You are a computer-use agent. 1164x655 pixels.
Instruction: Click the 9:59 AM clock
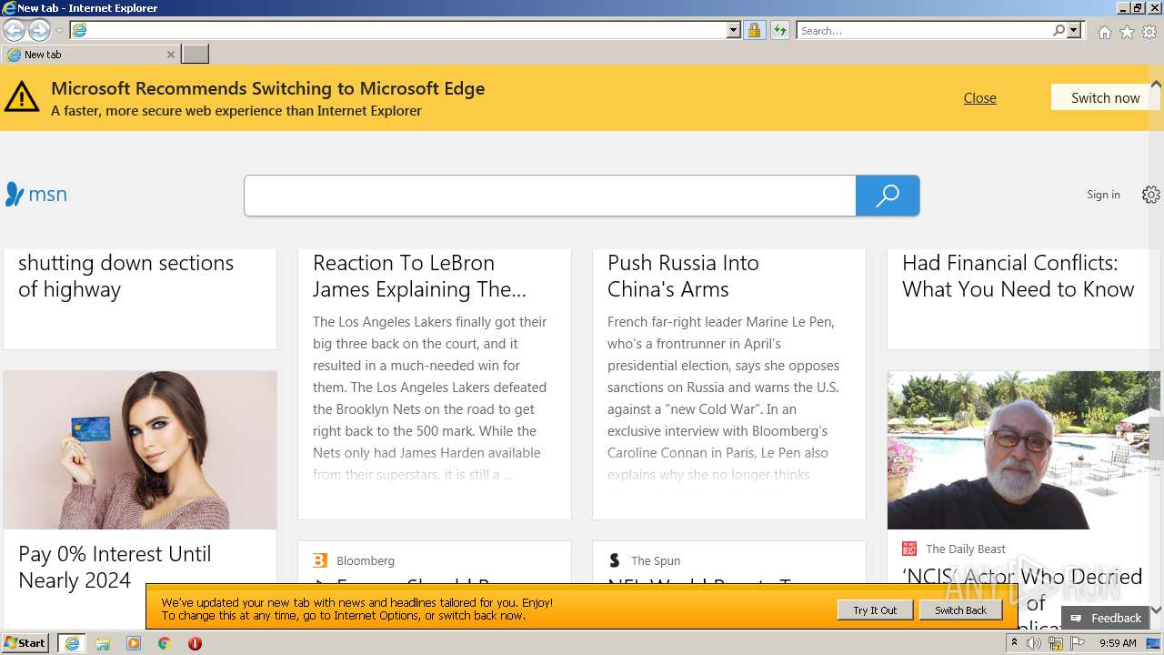[1118, 643]
